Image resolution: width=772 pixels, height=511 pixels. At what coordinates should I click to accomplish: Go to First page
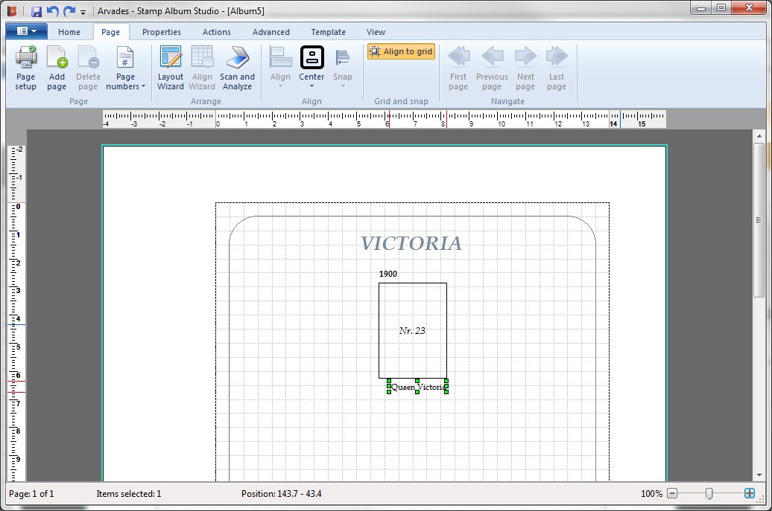pyautogui.click(x=458, y=68)
